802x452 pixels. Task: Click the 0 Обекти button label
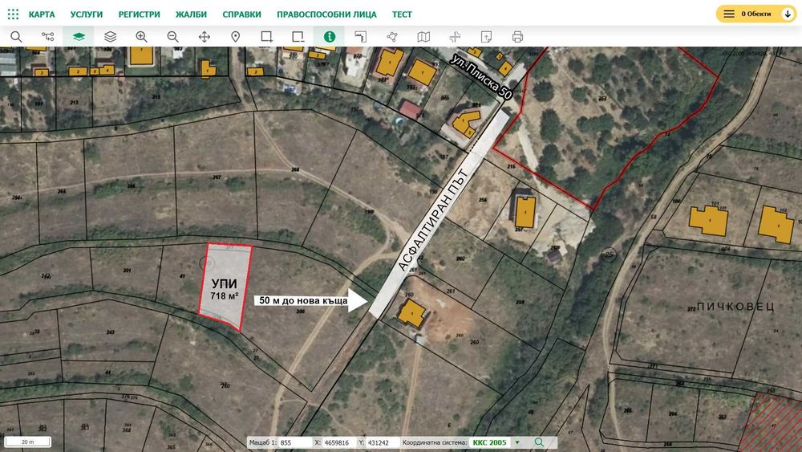pyautogui.click(x=756, y=14)
